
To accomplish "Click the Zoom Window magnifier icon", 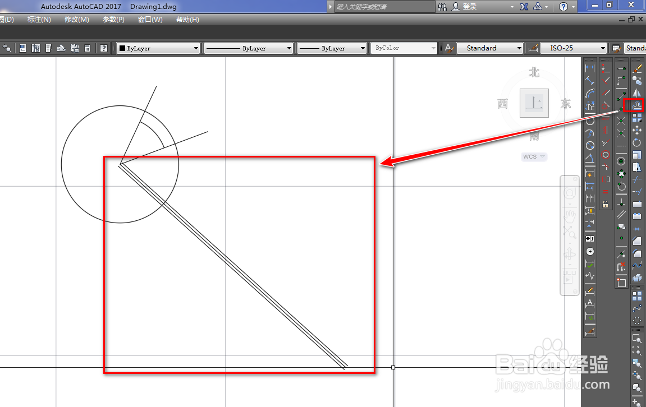I will pos(637,338).
